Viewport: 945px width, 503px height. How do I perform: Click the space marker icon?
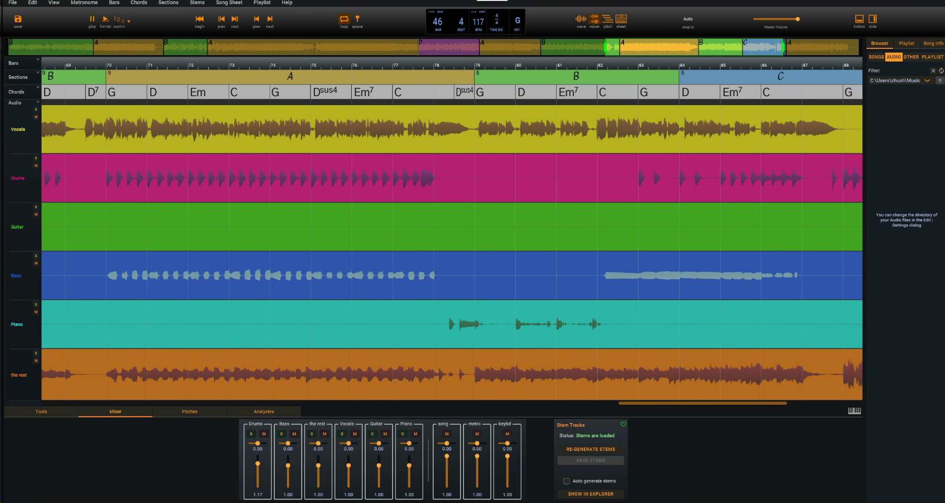(357, 19)
